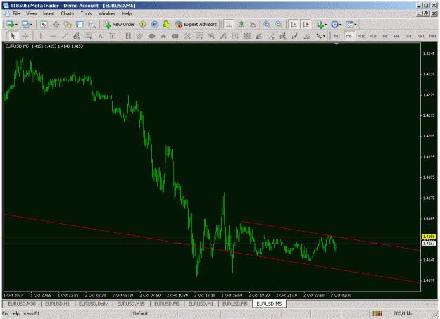Select the Text Label 'T' tool
The image size is (440, 319).
[112, 36]
